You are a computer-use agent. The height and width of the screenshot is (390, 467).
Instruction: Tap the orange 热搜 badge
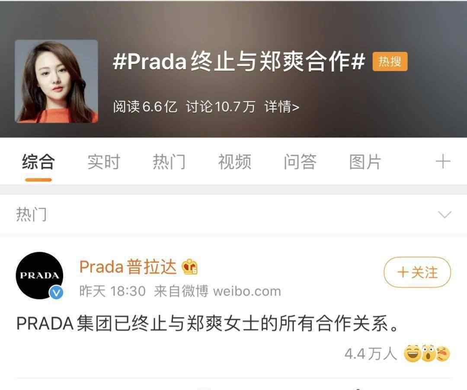tap(390, 62)
